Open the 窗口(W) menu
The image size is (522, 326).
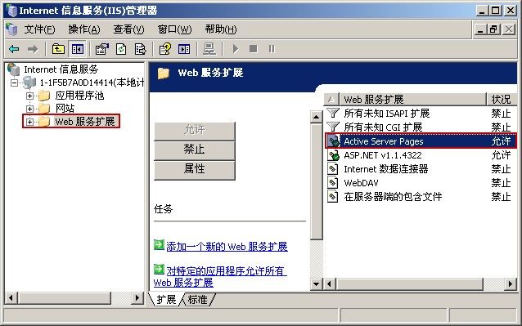[175, 29]
